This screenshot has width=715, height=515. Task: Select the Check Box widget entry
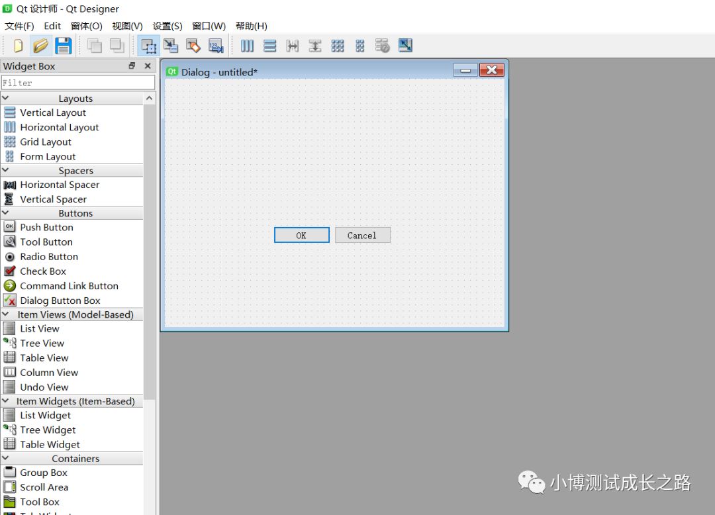[x=42, y=271]
